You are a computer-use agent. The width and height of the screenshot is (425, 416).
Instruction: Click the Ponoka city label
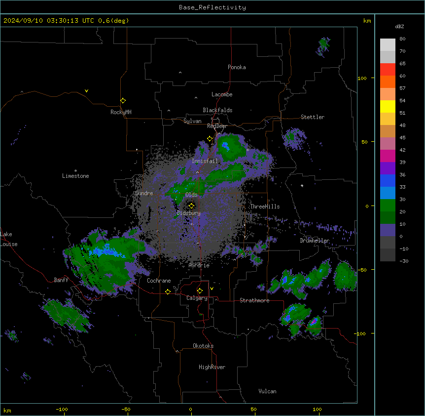click(237, 67)
